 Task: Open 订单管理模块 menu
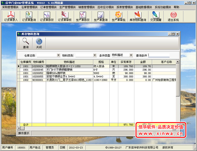click(48, 7)
